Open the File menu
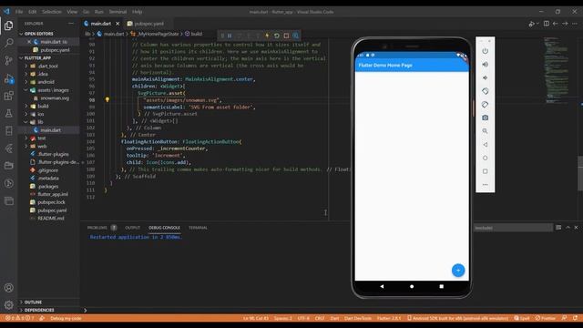583x328 pixels. coord(19,12)
